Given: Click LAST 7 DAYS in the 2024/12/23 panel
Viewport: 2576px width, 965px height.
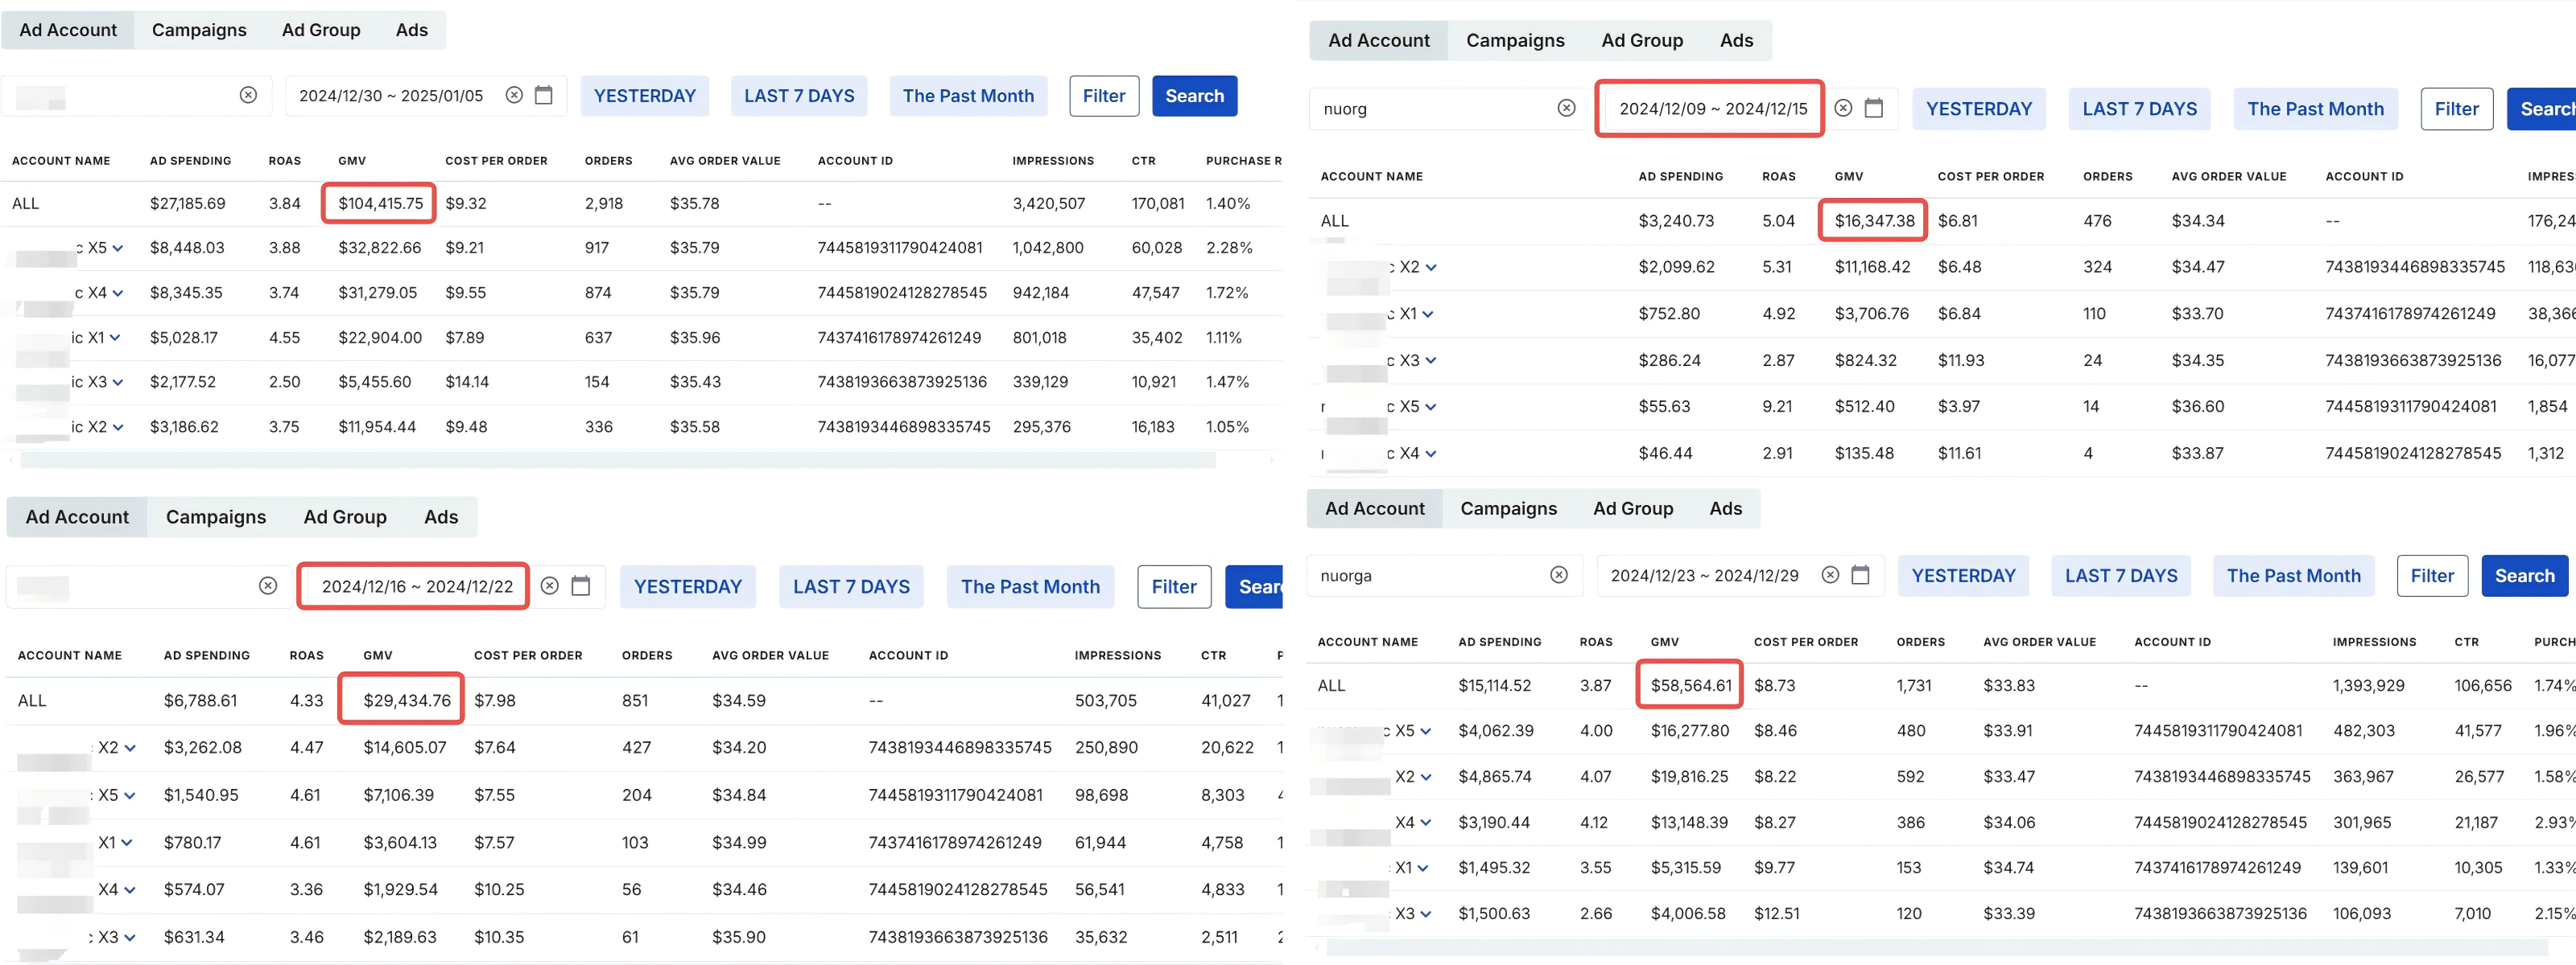Looking at the screenshot, I should click(x=2121, y=576).
